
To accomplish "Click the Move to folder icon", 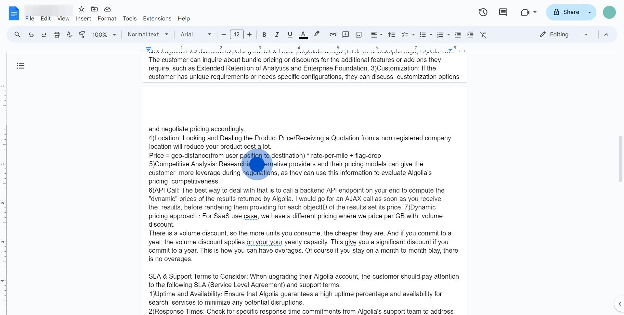I will [x=94, y=9].
